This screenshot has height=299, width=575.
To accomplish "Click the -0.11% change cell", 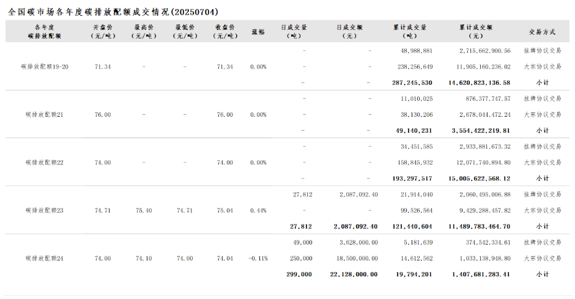I will click(x=258, y=259).
